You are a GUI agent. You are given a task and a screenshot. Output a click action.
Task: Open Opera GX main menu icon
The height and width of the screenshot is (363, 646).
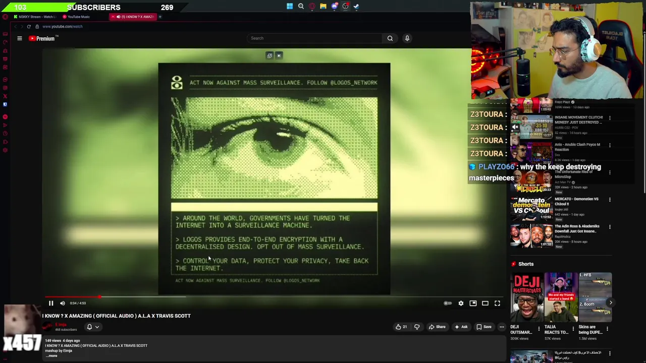(x=5, y=17)
